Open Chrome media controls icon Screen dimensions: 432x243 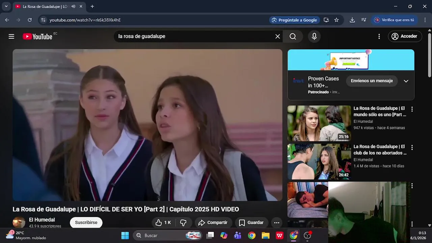(x=364, y=20)
